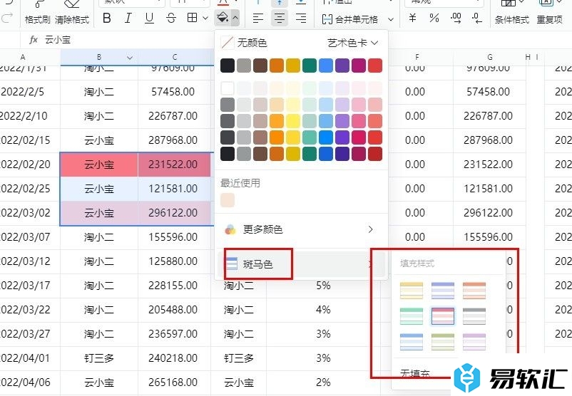Toggle italic formatting

(128, 18)
